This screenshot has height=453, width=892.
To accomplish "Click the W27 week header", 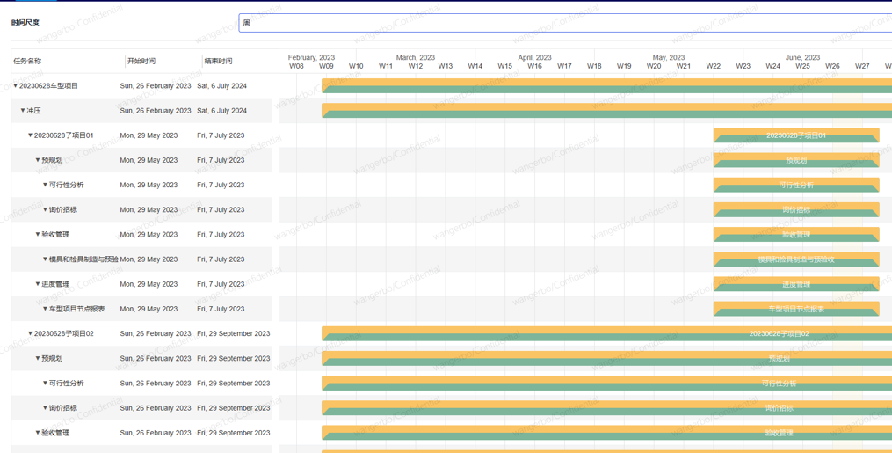I will 862,66.
